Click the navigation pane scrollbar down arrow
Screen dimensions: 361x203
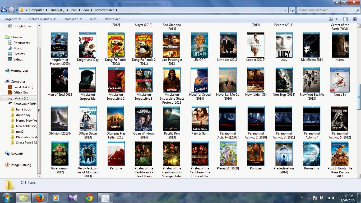pos(39,176)
